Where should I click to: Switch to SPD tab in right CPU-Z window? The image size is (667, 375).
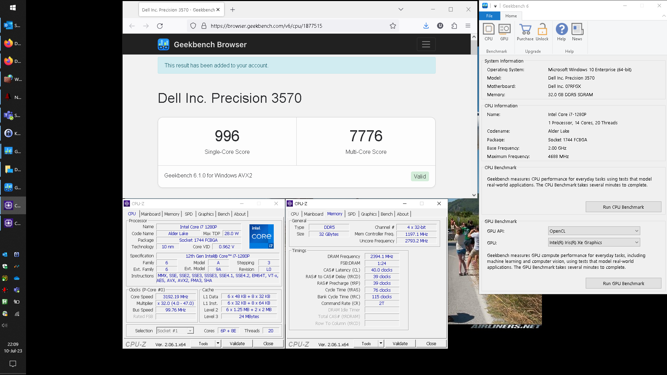352,214
